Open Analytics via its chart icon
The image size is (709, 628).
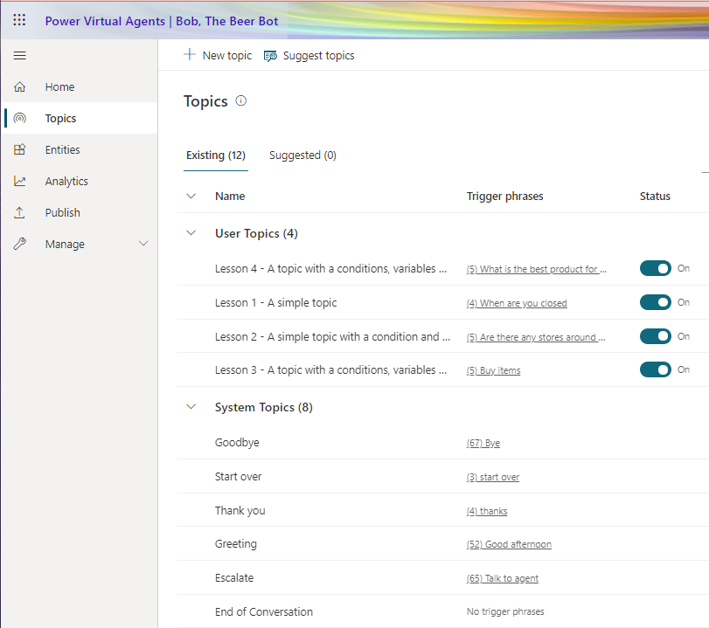click(x=20, y=182)
